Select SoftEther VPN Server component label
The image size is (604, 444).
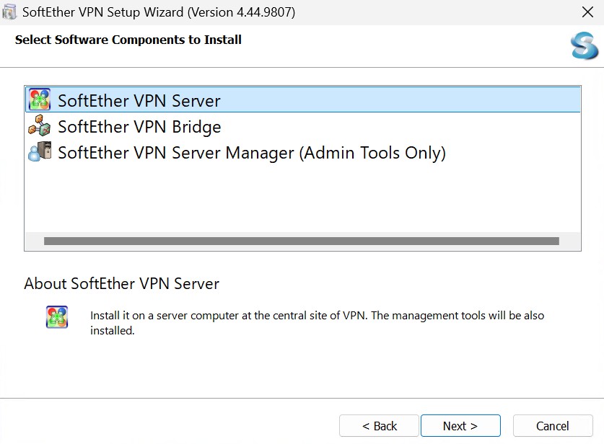(x=139, y=100)
